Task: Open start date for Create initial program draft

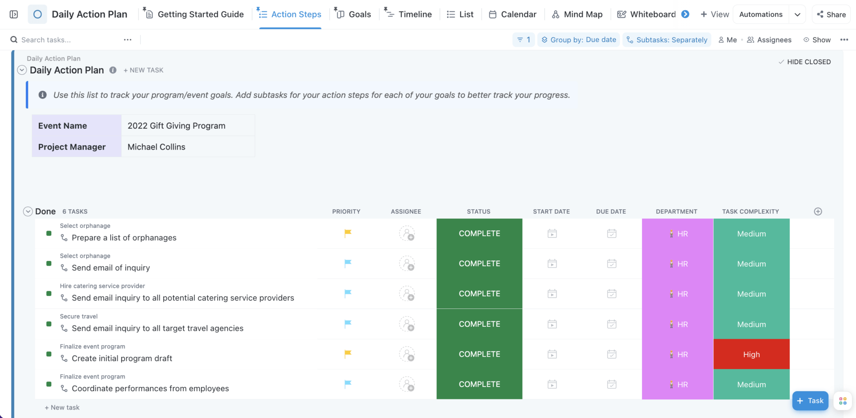Action: pyautogui.click(x=552, y=354)
